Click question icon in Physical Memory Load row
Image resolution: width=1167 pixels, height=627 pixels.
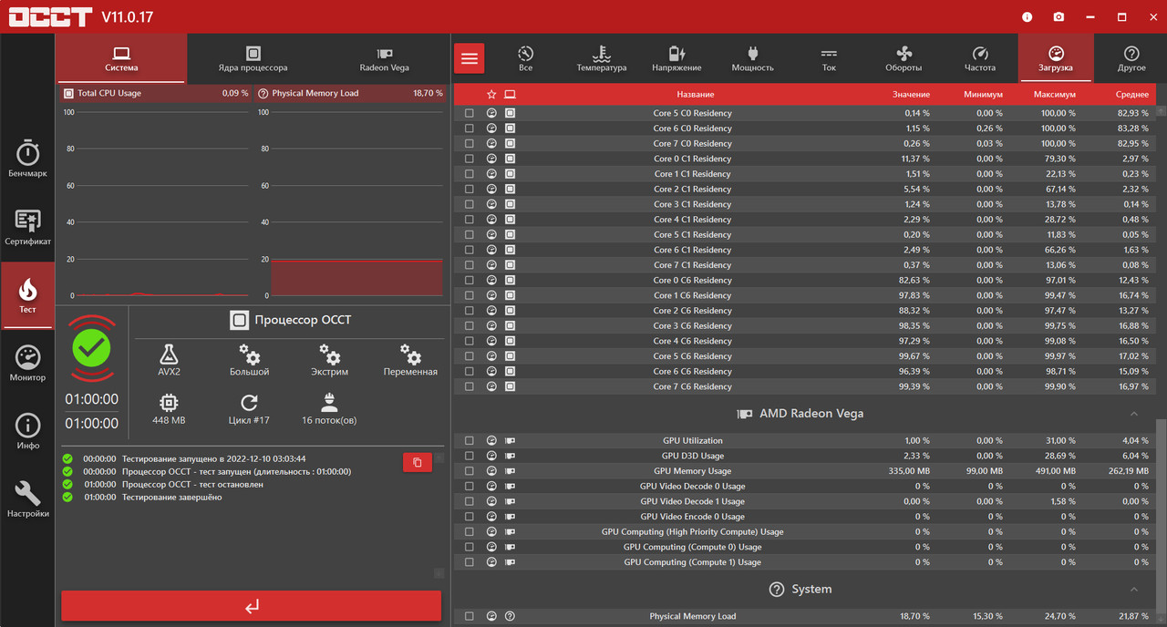[510, 616]
